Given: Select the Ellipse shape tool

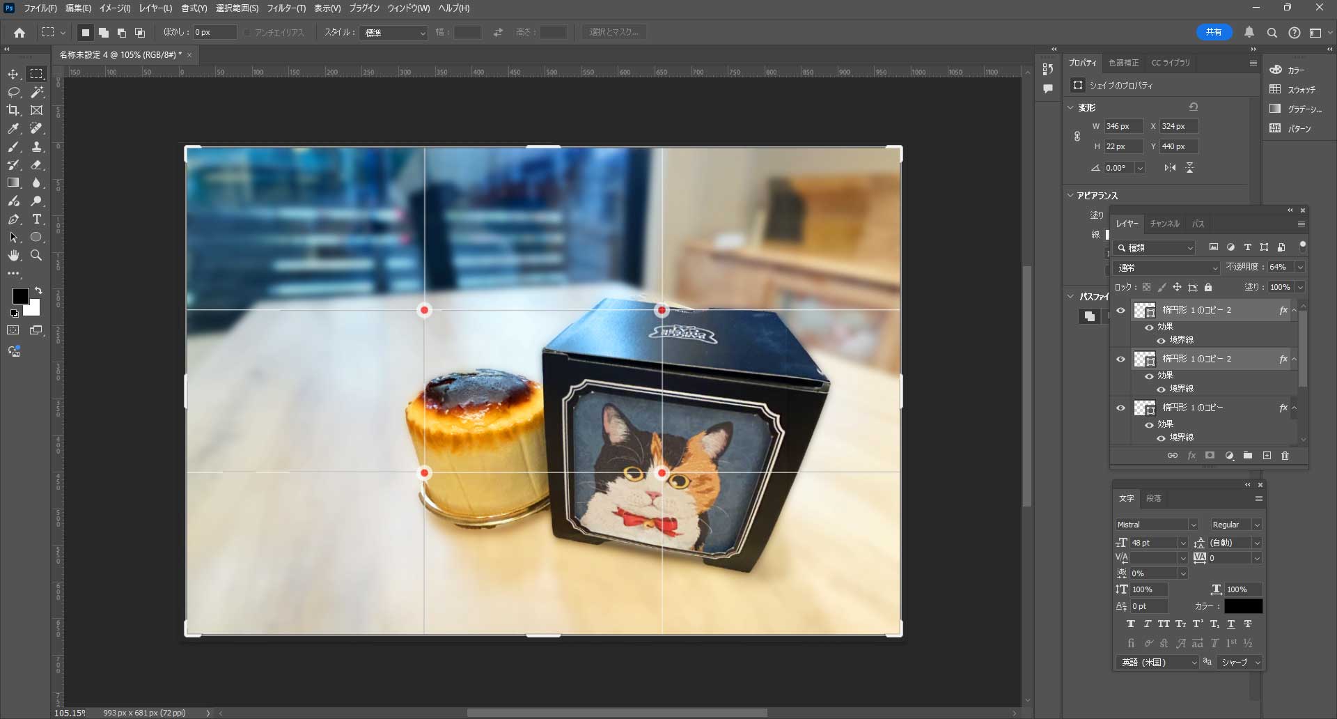Looking at the screenshot, I should tap(37, 238).
